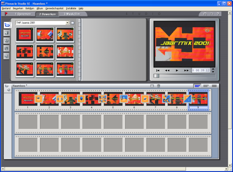Select the 2 Bewerken tab
Screen dimensions: 233x172
(47, 14)
